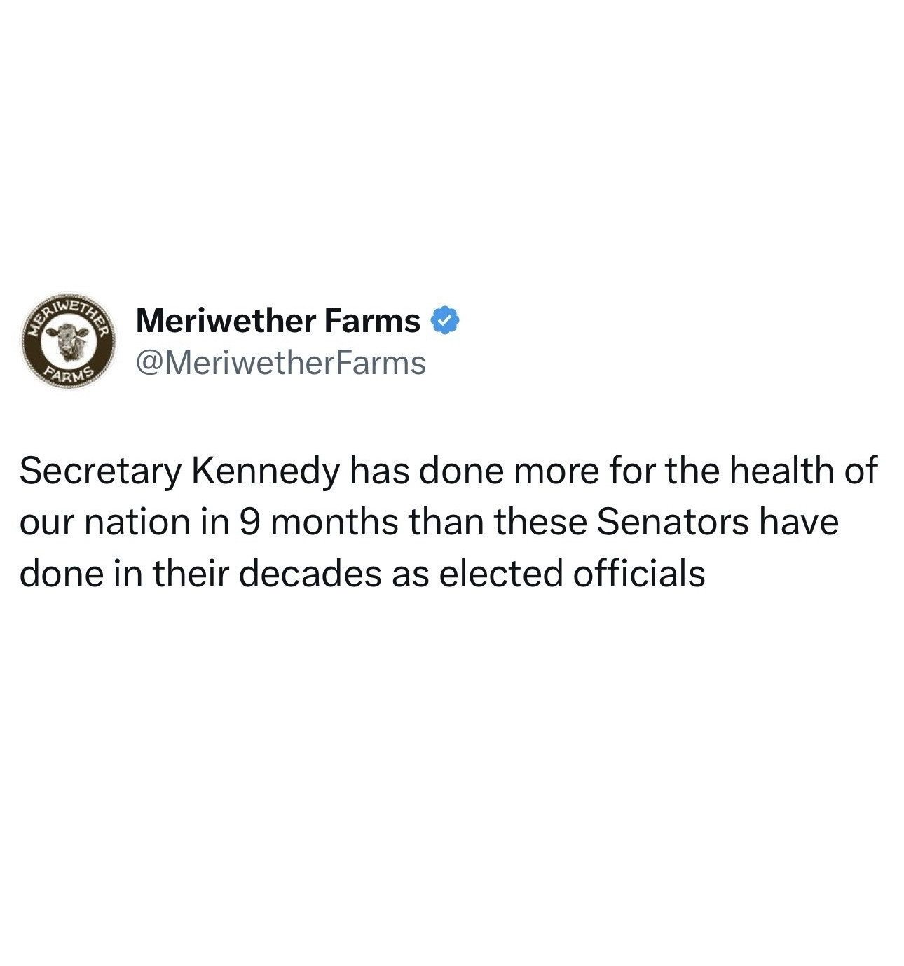Click the word "health" in the tweet
Viewport: 904px width, 966px height.
[x=781, y=470]
